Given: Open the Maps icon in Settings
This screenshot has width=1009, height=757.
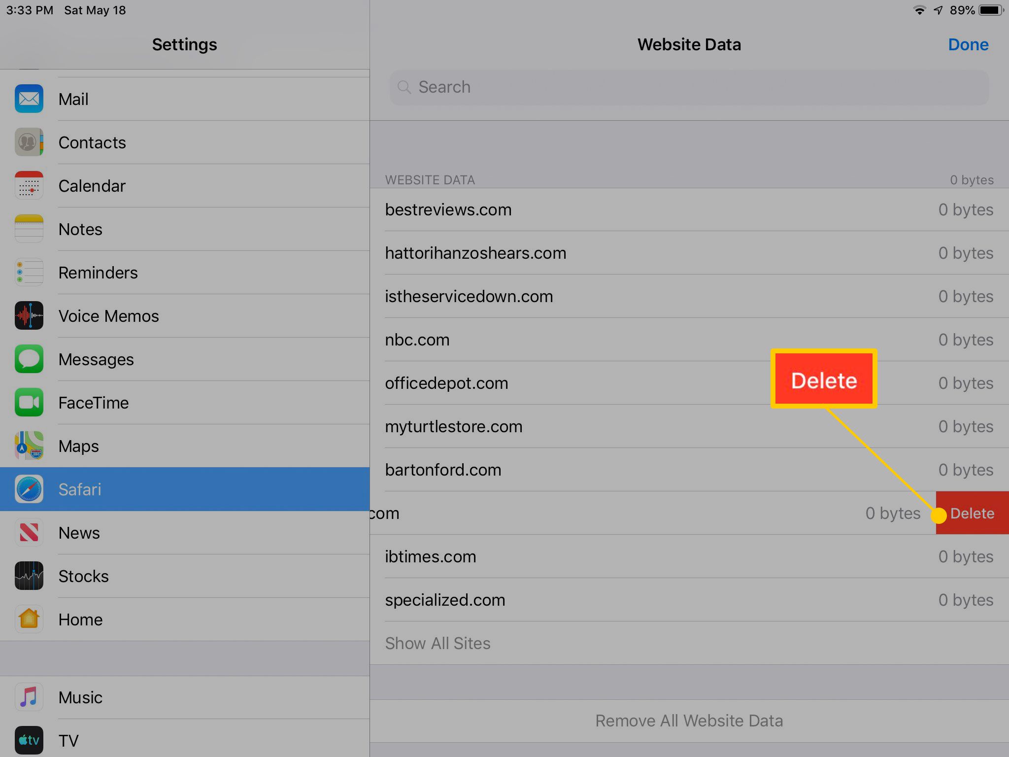Looking at the screenshot, I should (x=29, y=446).
